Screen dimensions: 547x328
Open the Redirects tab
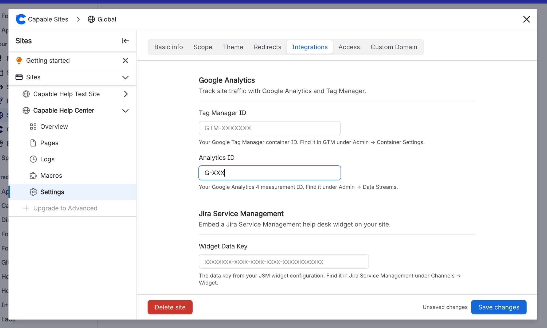268,47
